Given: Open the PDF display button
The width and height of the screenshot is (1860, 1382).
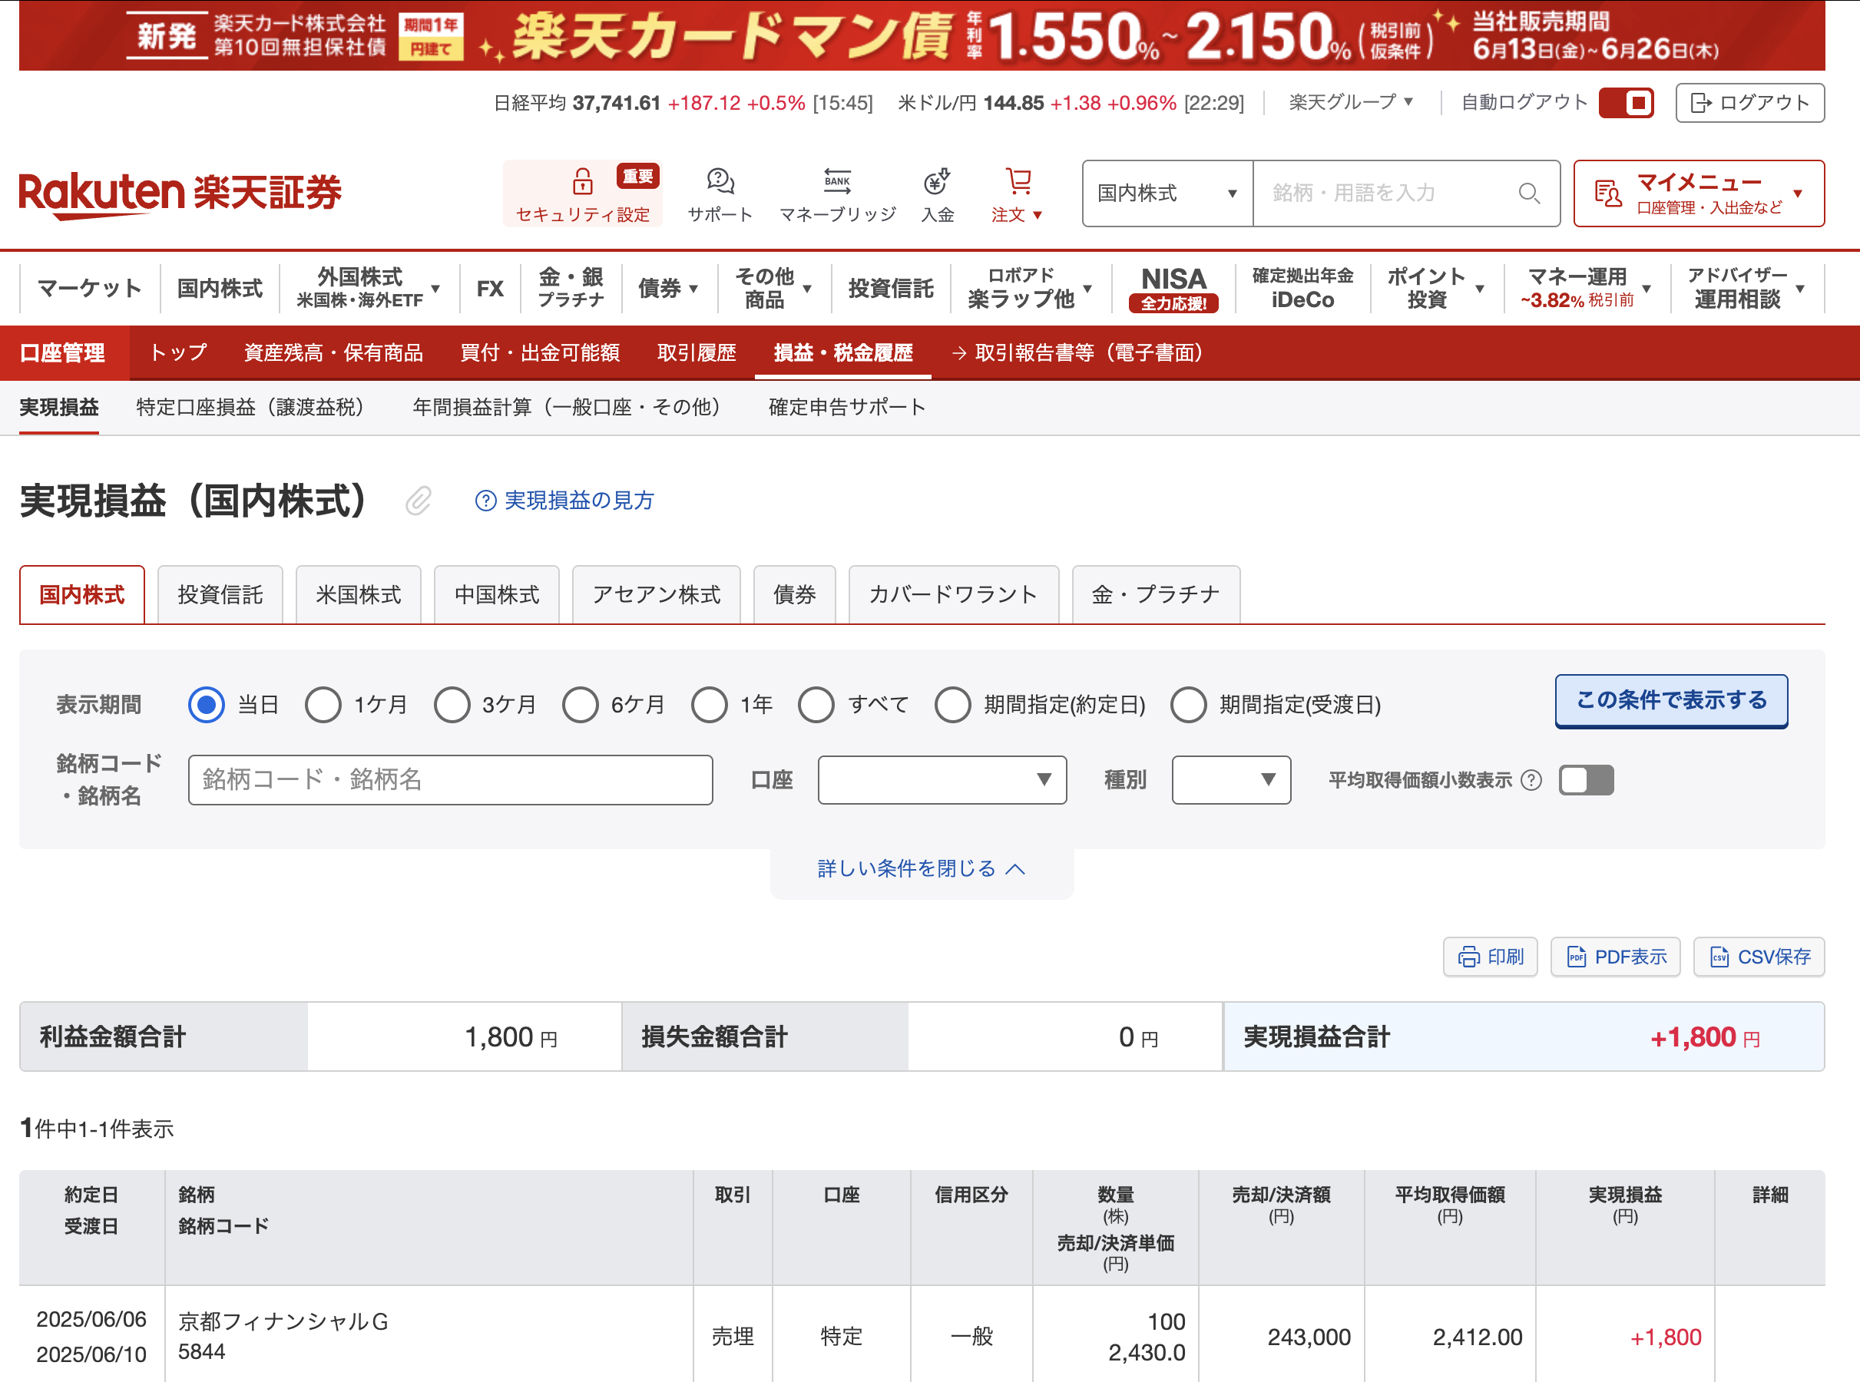Looking at the screenshot, I should click(1615, 956).
